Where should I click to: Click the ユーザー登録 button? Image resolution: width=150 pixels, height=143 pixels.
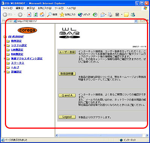[x=67, y=52]
